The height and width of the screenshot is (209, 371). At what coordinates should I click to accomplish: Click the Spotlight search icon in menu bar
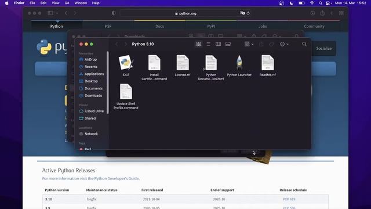pos(321,3)
